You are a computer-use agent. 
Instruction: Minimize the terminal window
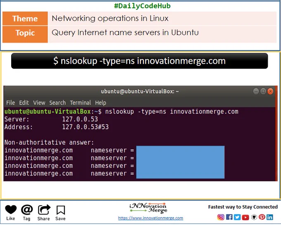click(x=256, y=91)
